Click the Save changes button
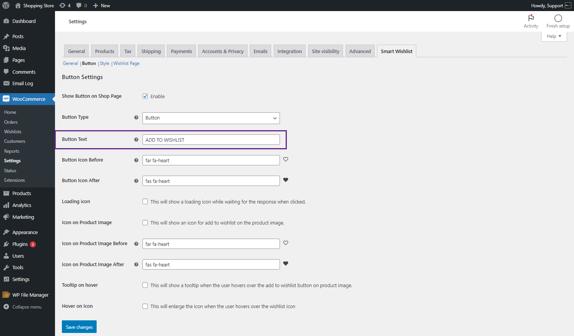 (x=79, y=327)
